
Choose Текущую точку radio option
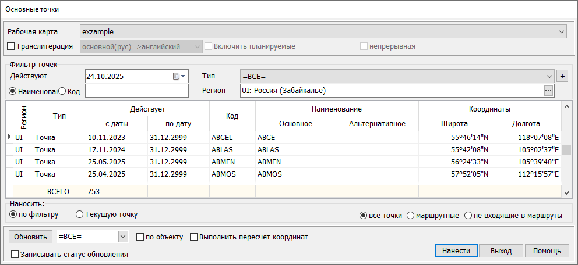coord(80,214)
